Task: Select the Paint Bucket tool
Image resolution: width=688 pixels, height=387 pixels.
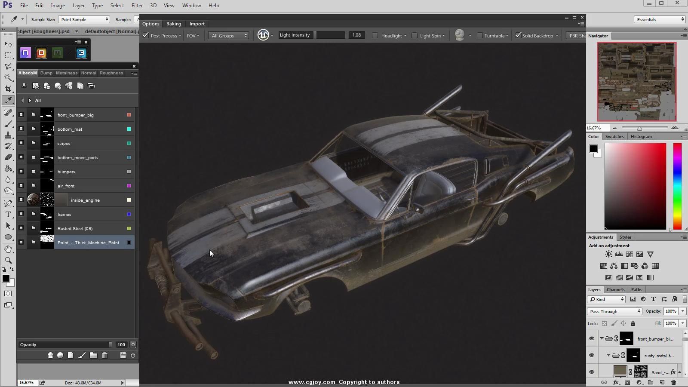Action: [x=8, y=169]
